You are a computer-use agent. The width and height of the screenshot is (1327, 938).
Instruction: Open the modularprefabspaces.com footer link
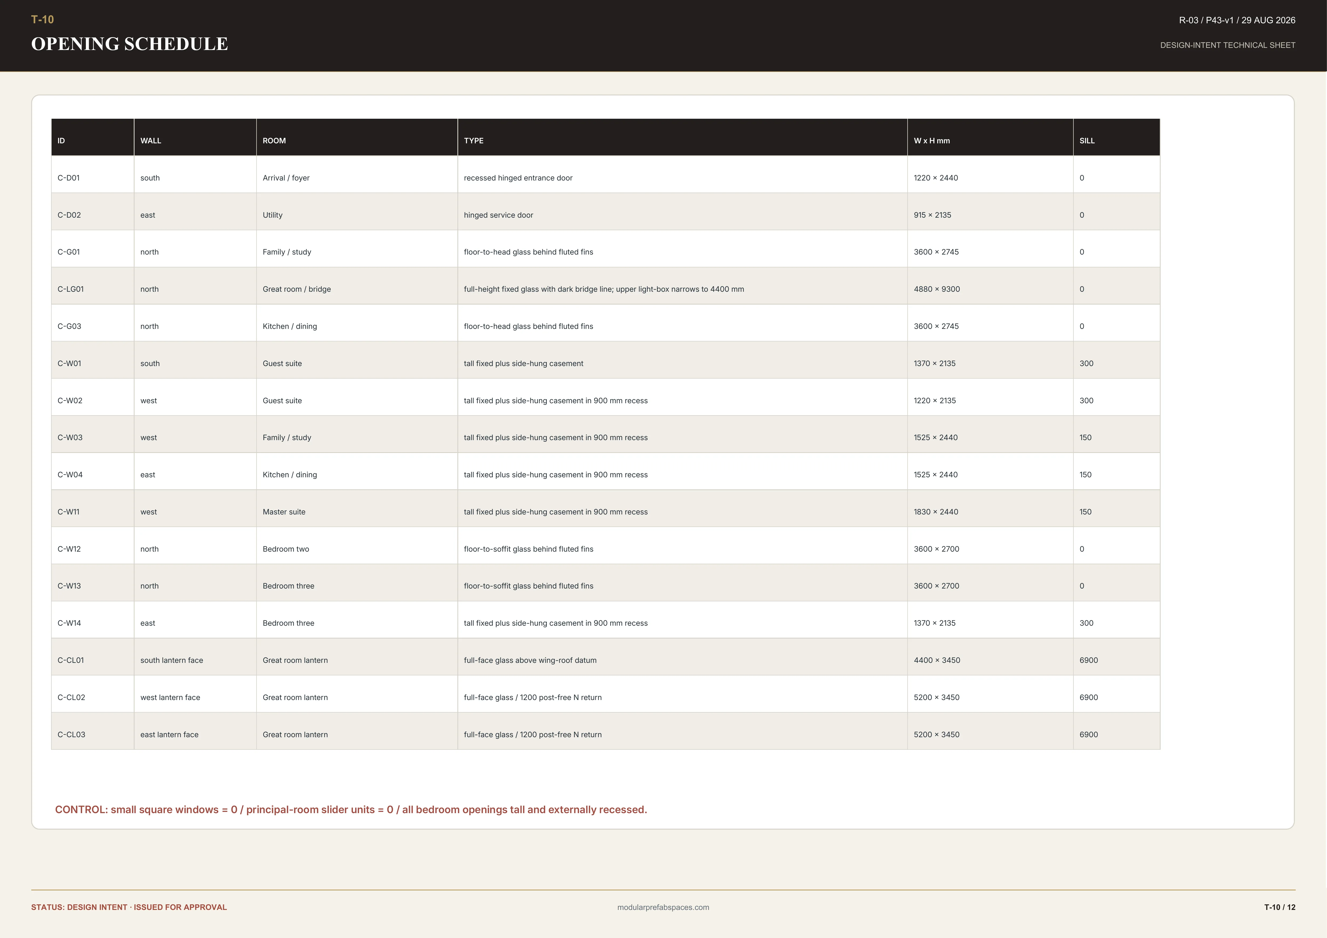(663, 908)
